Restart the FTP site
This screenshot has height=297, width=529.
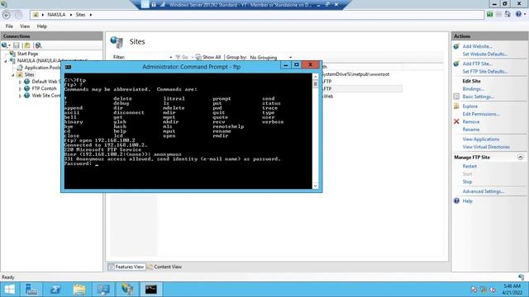(x=469, y=167)
